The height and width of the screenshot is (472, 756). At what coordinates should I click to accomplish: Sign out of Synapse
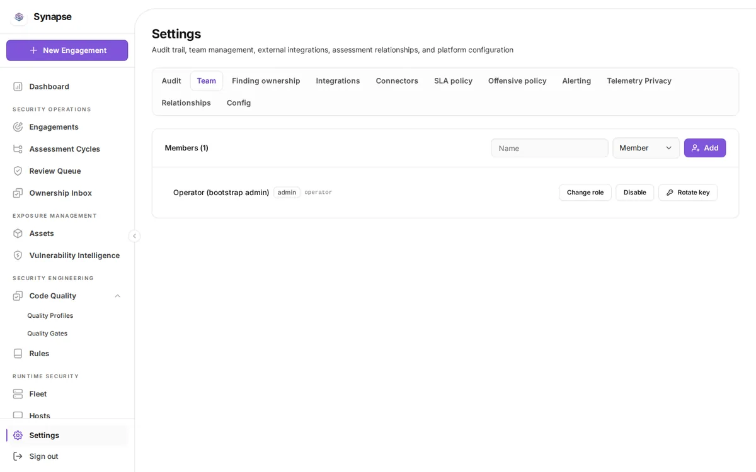tap(67, 456)
